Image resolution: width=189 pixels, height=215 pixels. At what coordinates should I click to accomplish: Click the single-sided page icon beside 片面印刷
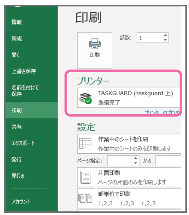point(85,177)
